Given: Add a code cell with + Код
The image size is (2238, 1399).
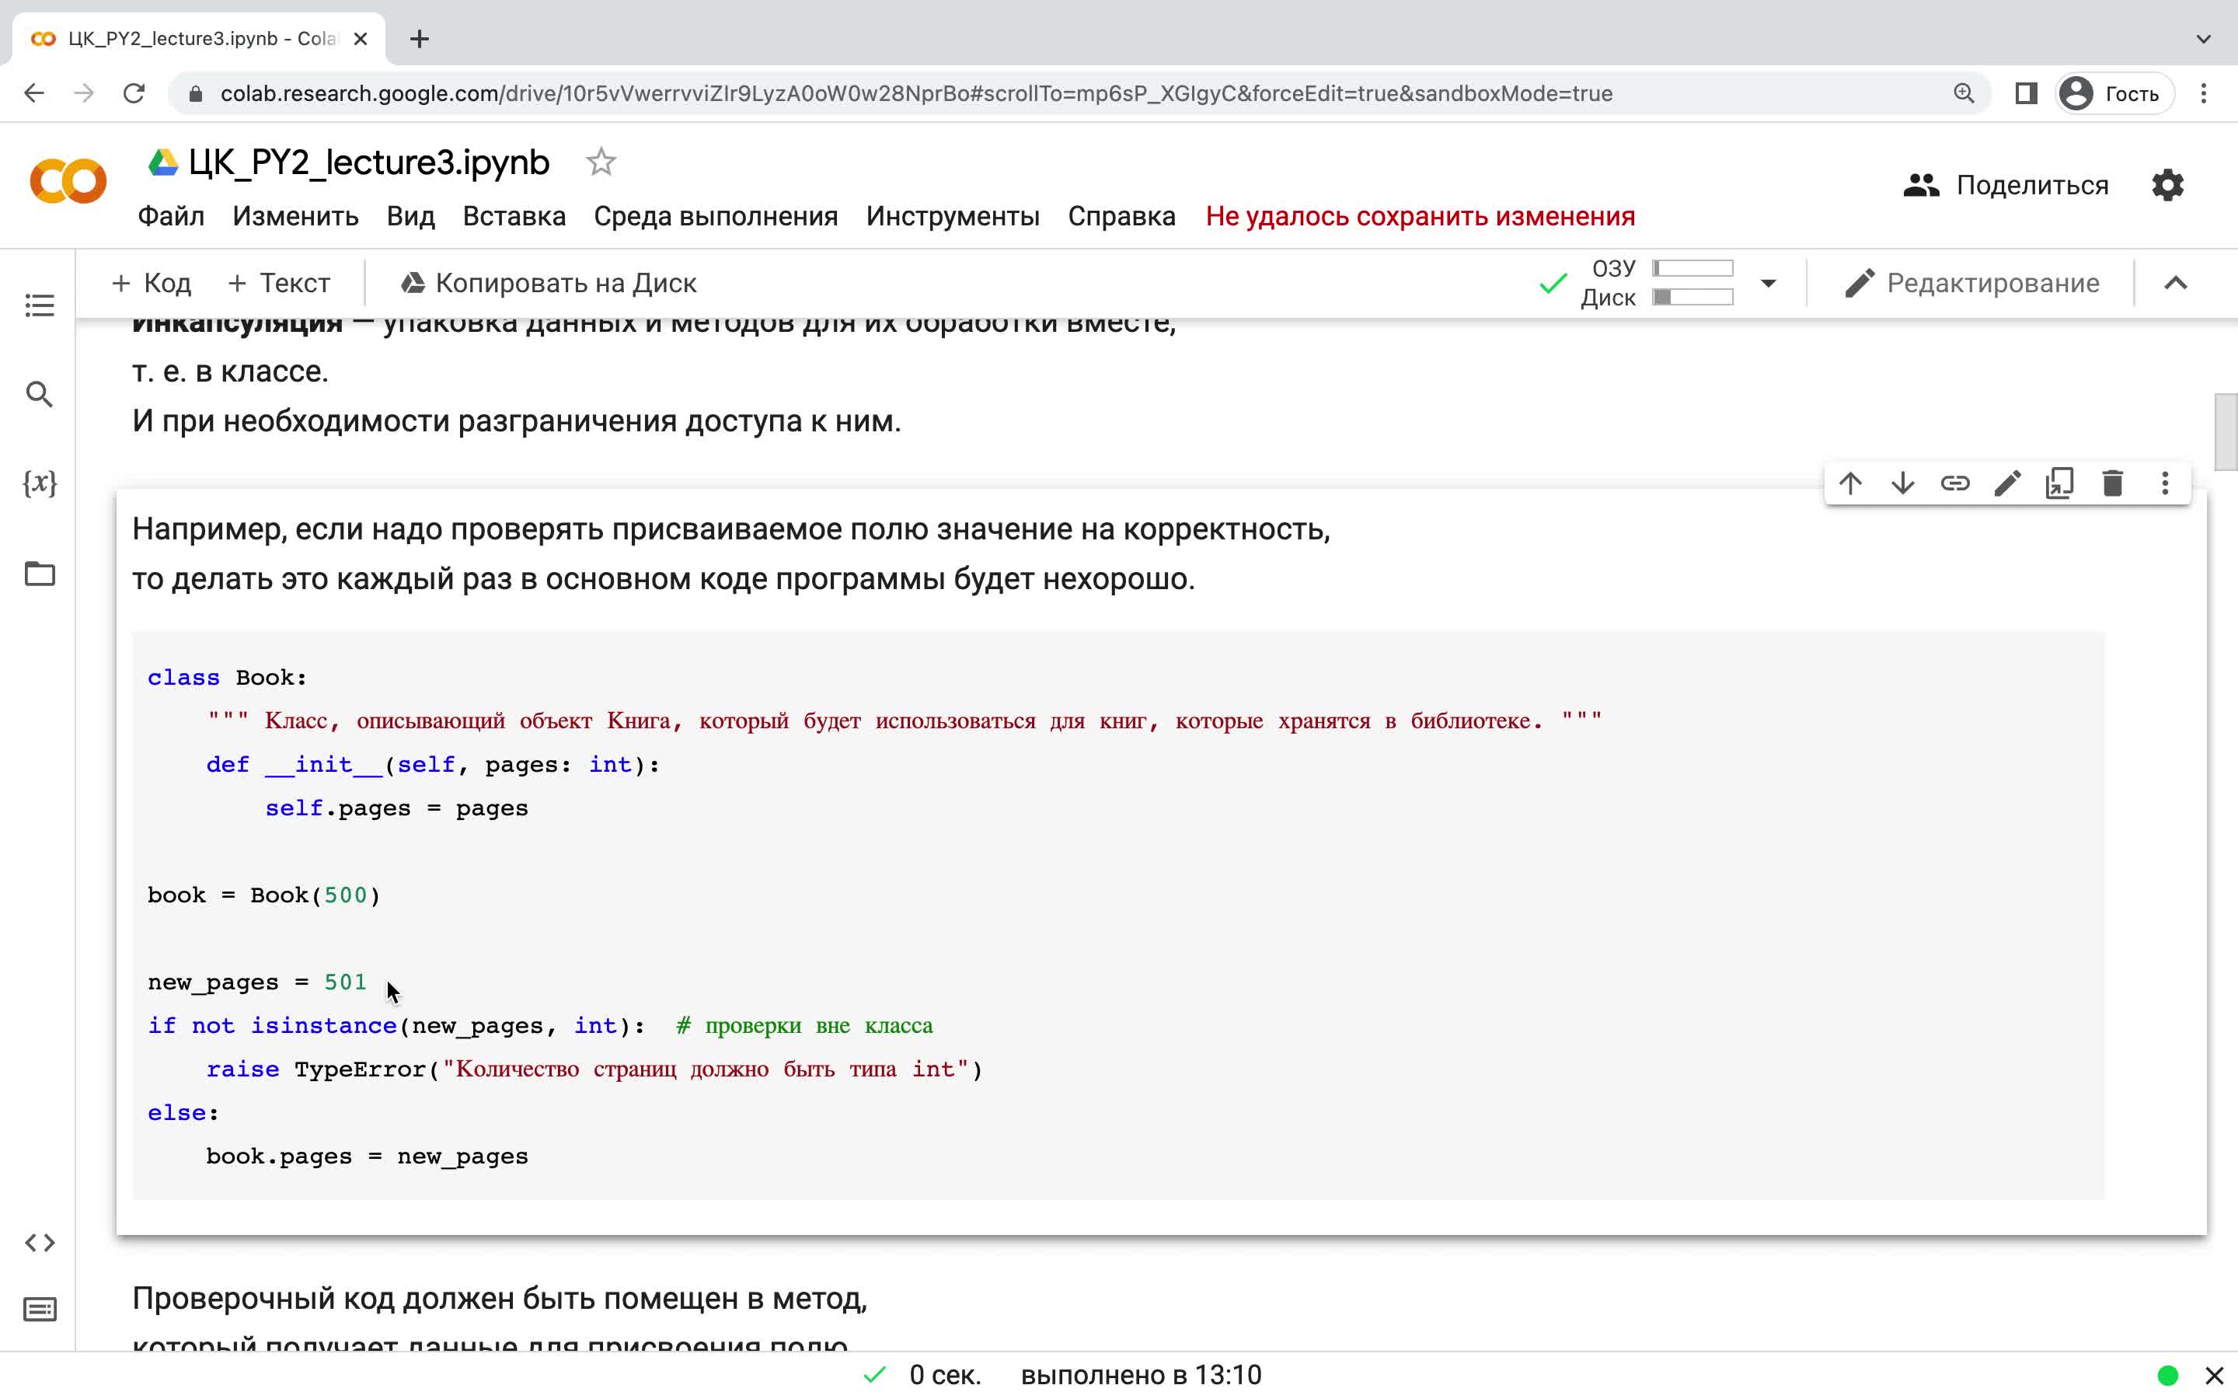Looking at the screenshot, I should (x=151, y=283).
